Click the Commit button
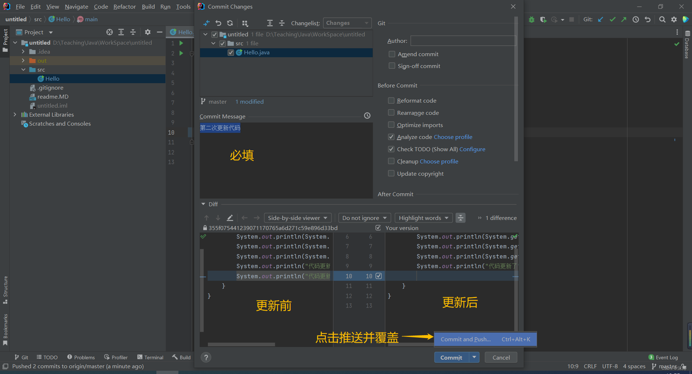The image size is (692, 374). click(451, 357)
